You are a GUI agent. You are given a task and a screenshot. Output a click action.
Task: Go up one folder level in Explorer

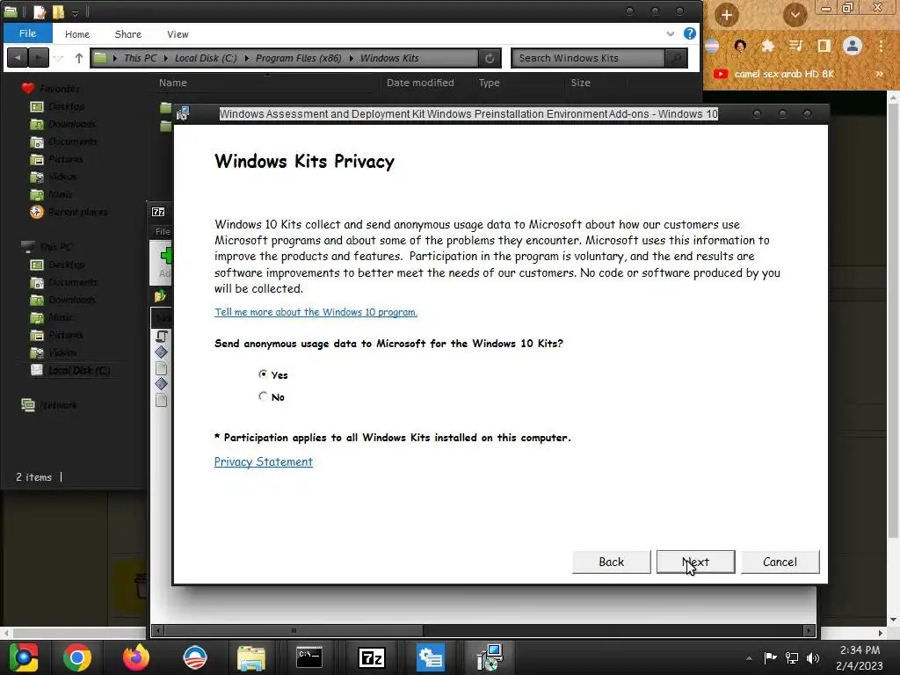pos(78,58)
